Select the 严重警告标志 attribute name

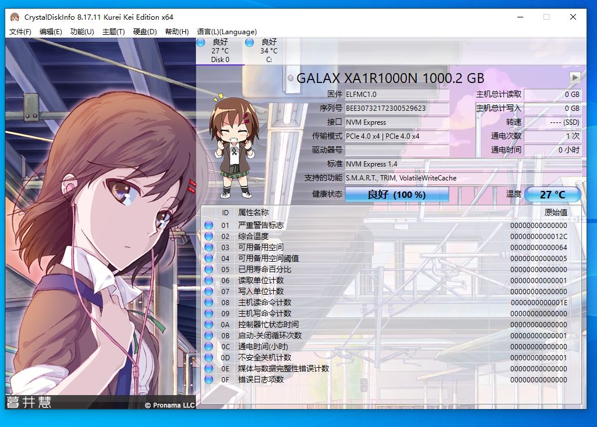coord(261,225)
